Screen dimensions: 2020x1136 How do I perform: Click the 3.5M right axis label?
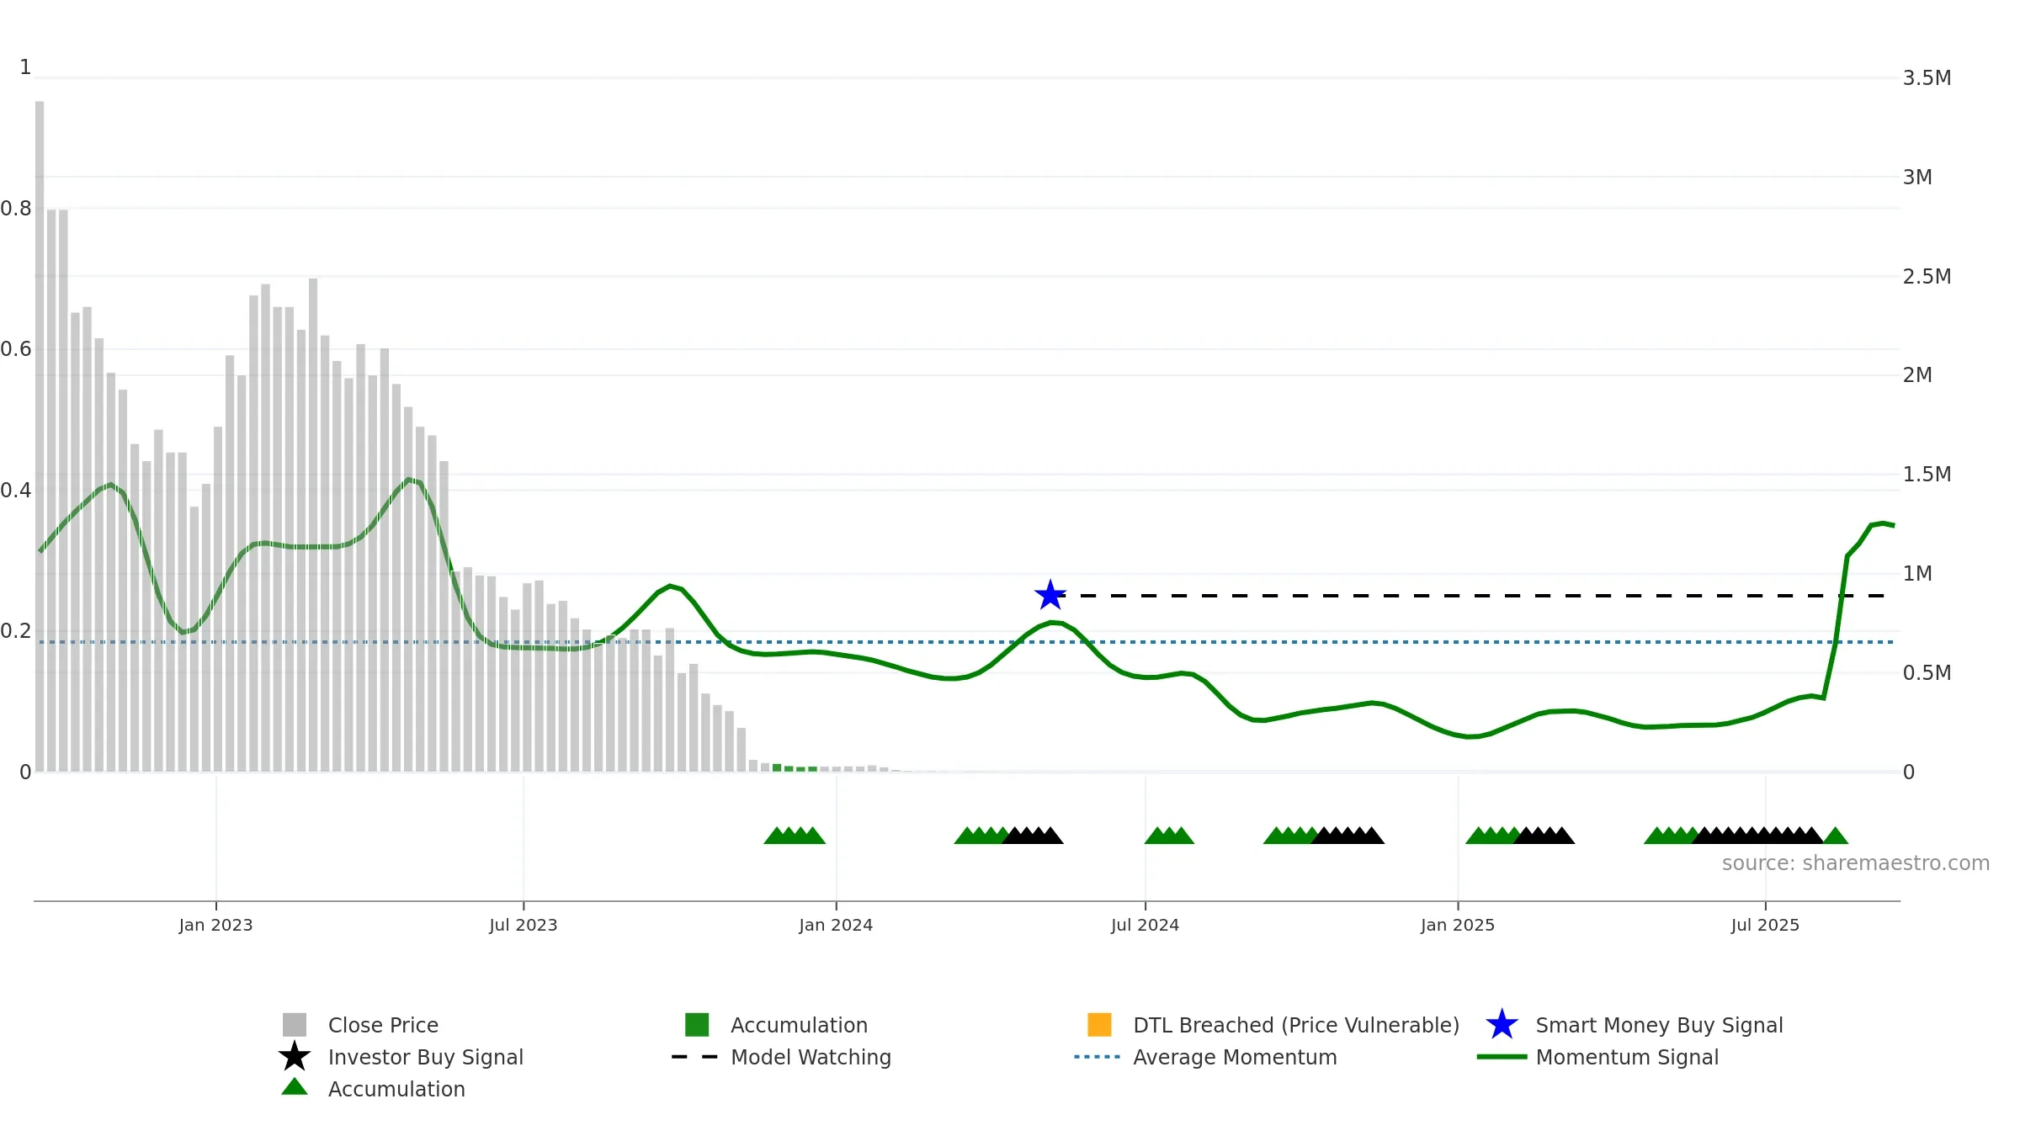click(x=1927, y=78)
